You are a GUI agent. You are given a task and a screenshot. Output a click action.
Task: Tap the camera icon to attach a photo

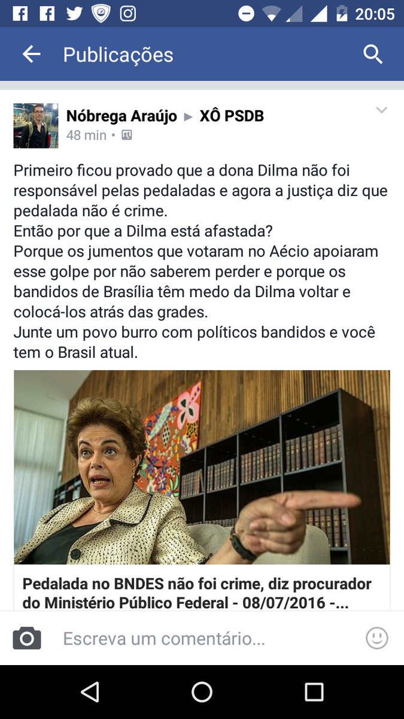click(x=27, y=639)
